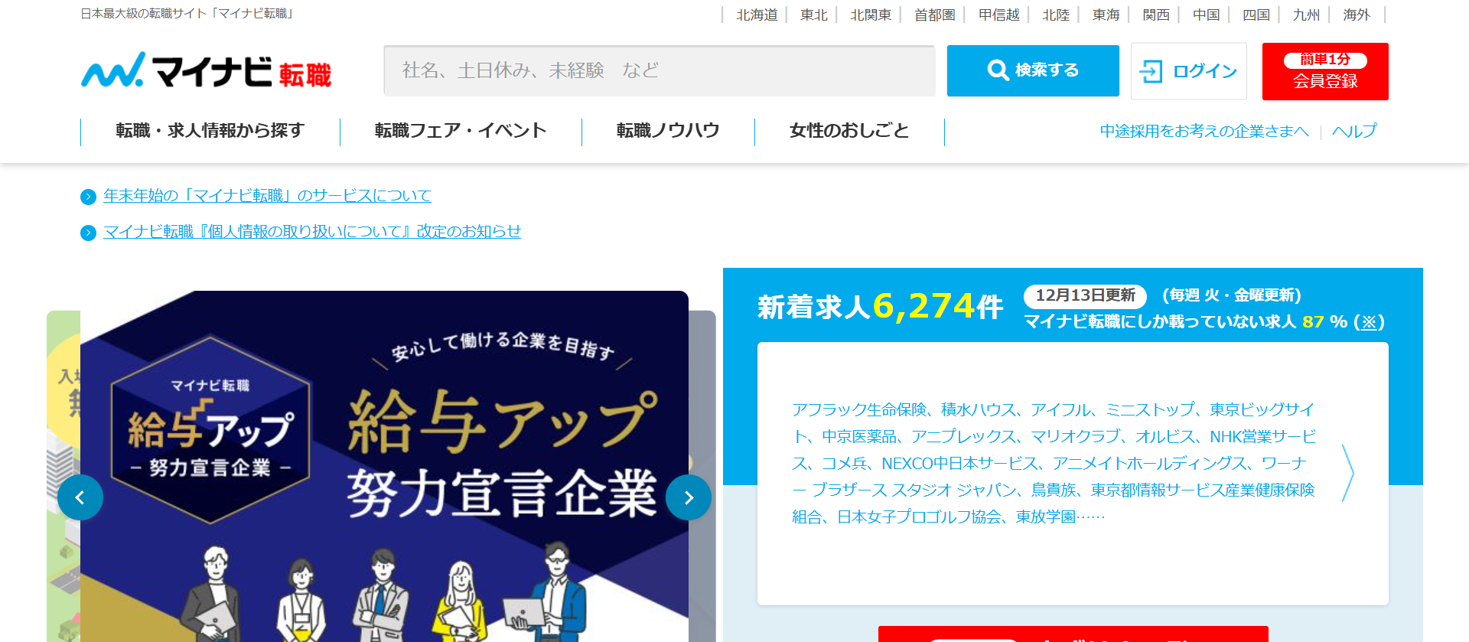The image size is (1469, 642).
Task: Open 年末年始のサービスについて notice
Action: [267, 196]
